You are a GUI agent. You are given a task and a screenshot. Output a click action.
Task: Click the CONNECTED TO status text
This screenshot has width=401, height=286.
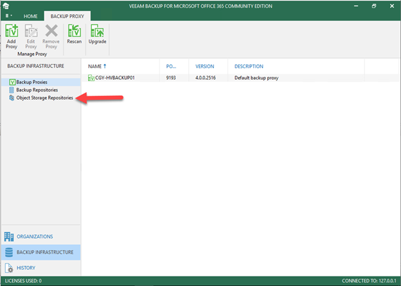(x=369, y=281)
